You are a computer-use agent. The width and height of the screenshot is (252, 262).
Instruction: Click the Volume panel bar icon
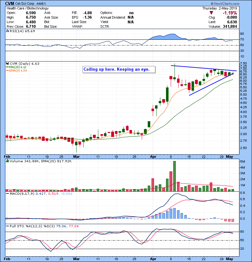click(7, 161)
